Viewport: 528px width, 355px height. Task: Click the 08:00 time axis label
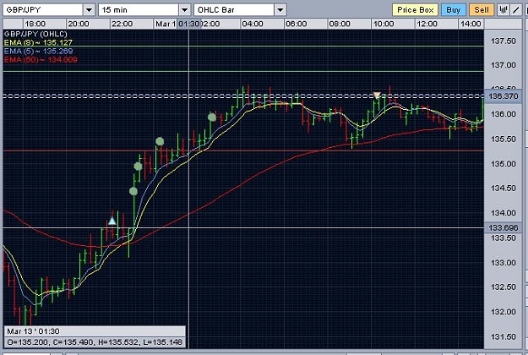(x=340, y=24)
